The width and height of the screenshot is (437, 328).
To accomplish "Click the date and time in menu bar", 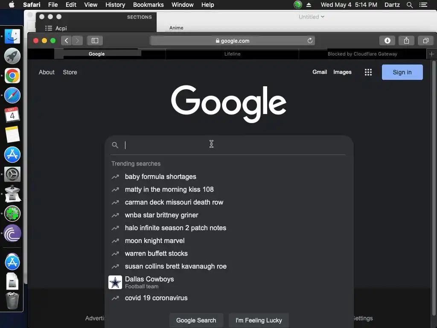I will pyautogui.click(x=349, y=5).
